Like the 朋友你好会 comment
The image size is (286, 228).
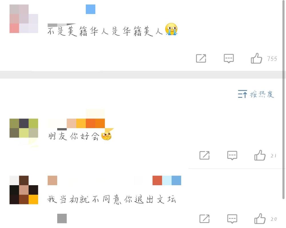(260, 155)
